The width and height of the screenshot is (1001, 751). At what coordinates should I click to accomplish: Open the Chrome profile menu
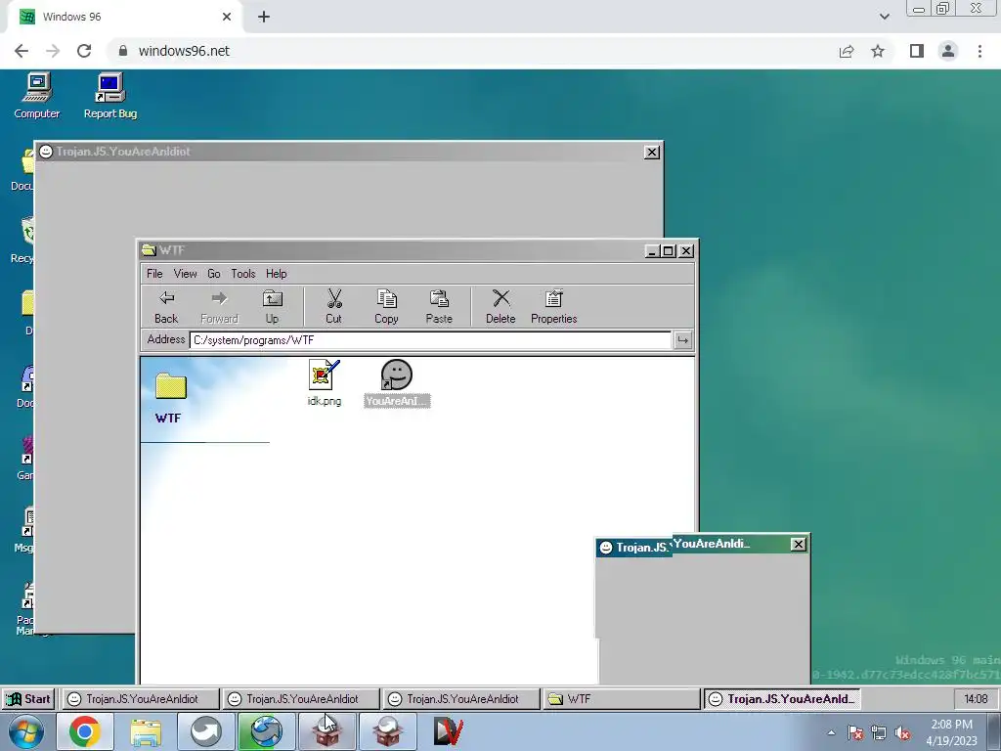pos(948,51)
